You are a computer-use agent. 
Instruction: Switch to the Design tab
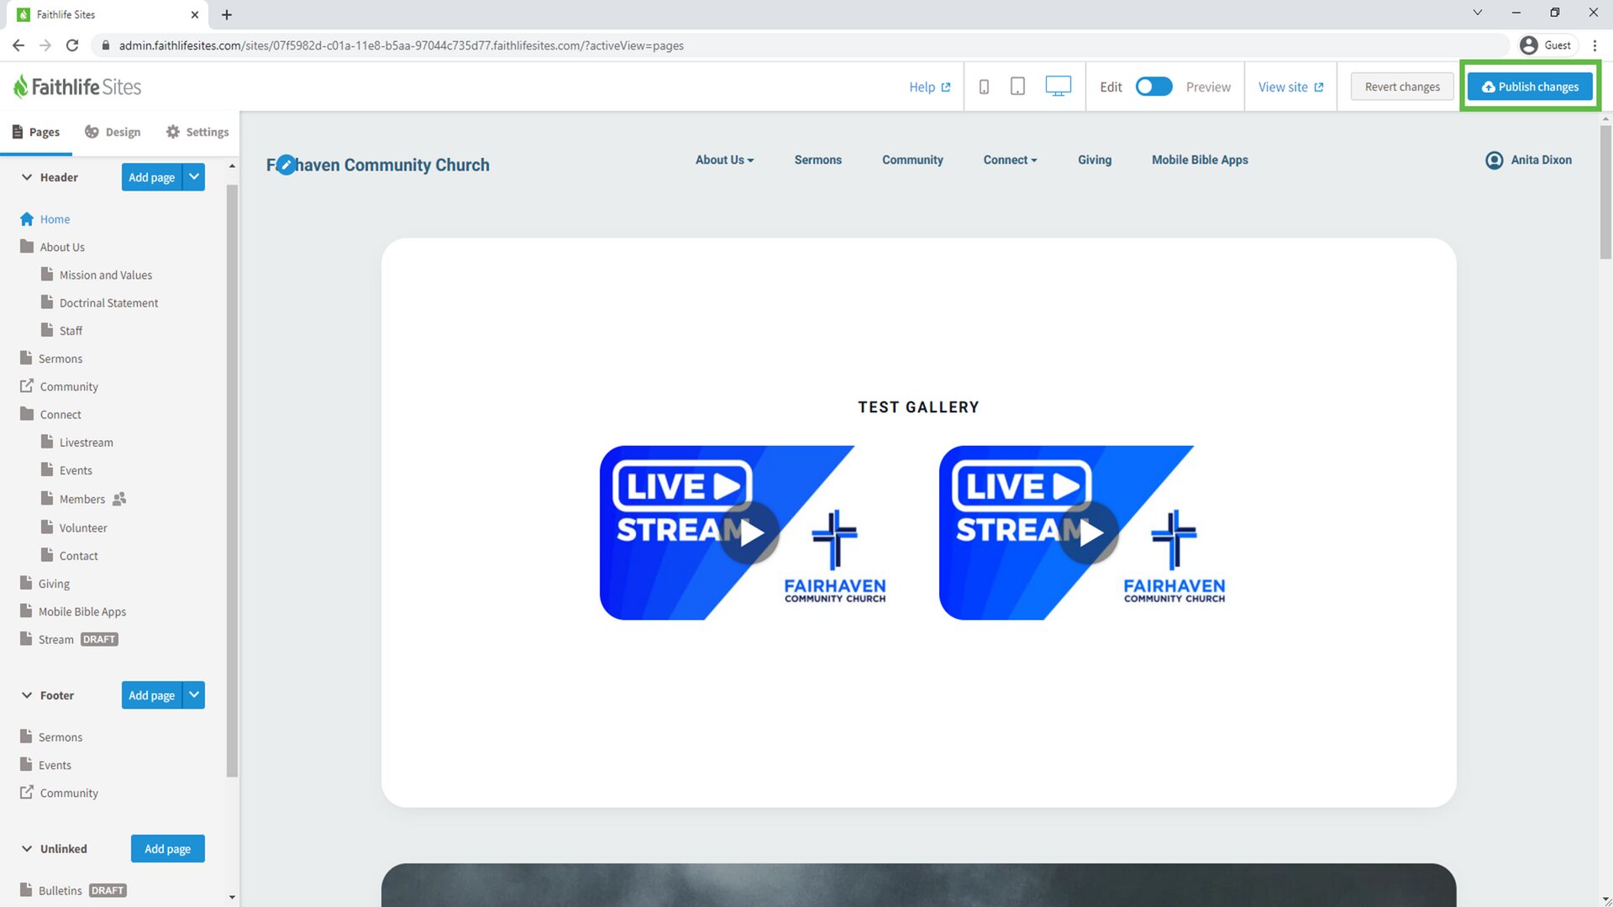tap(113, 132)
